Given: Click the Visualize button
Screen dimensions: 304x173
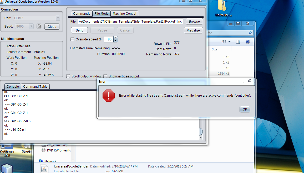Looking at the screenshot, I should click(193, 30).
